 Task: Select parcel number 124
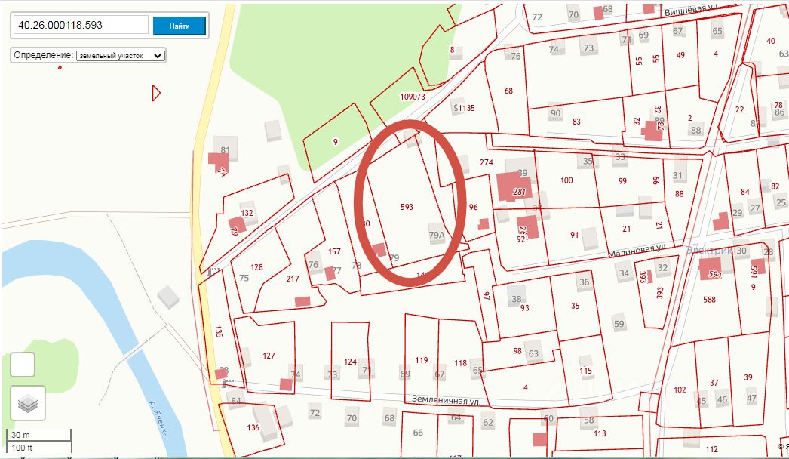pos(350,362)
